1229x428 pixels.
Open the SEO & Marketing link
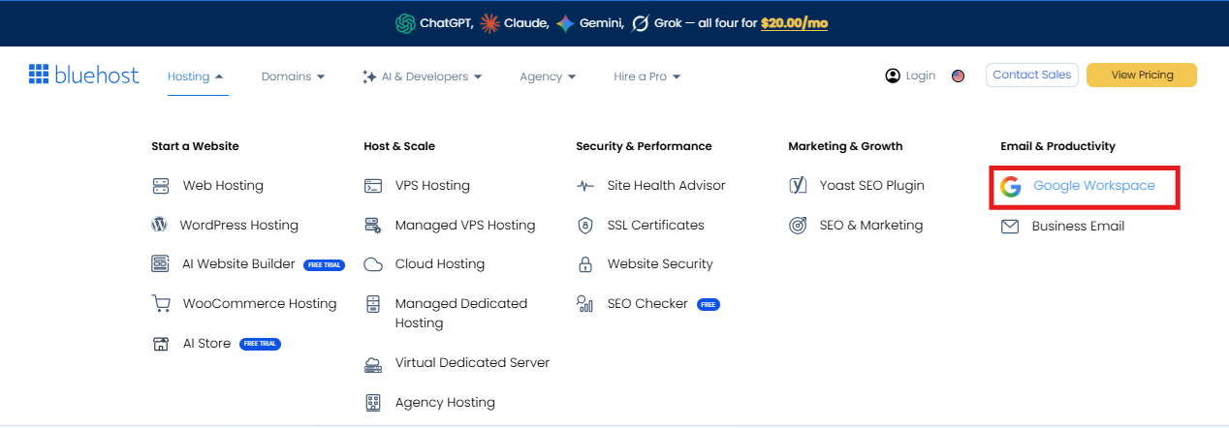[x=871, y=225]
